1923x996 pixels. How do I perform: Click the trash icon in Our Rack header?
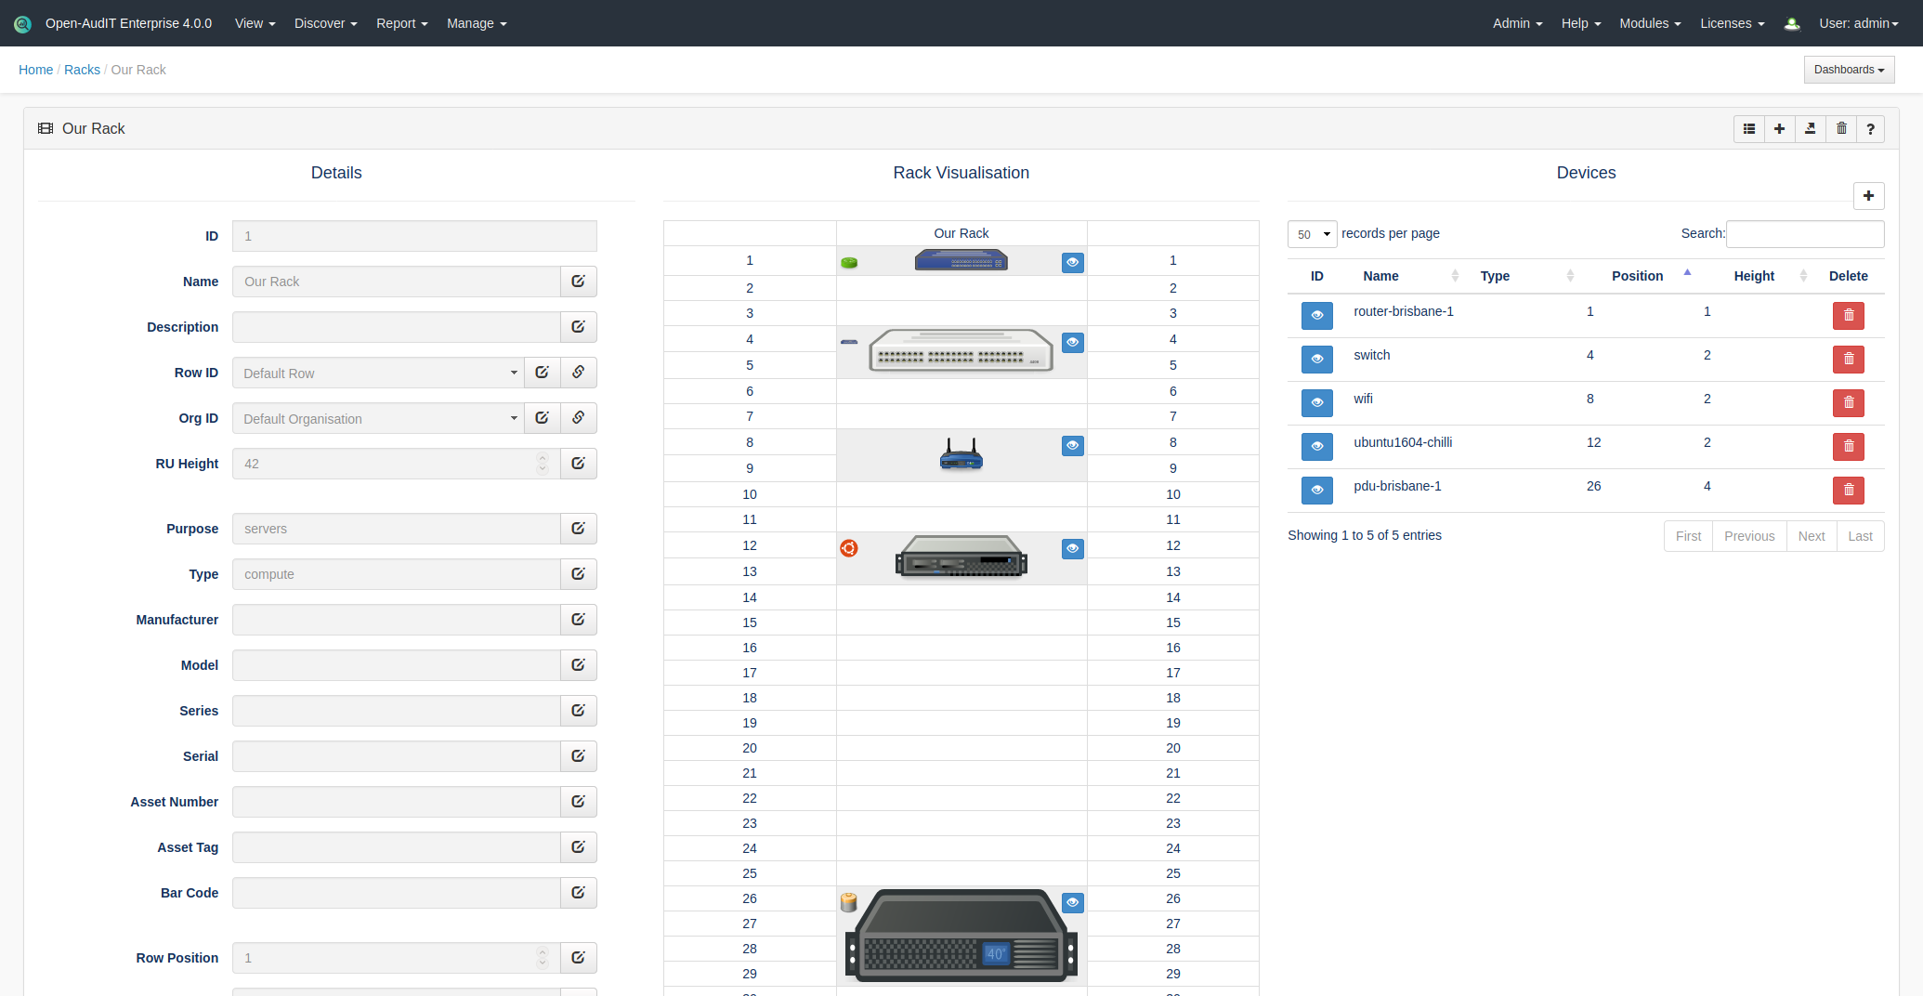tap(1841, 129)
